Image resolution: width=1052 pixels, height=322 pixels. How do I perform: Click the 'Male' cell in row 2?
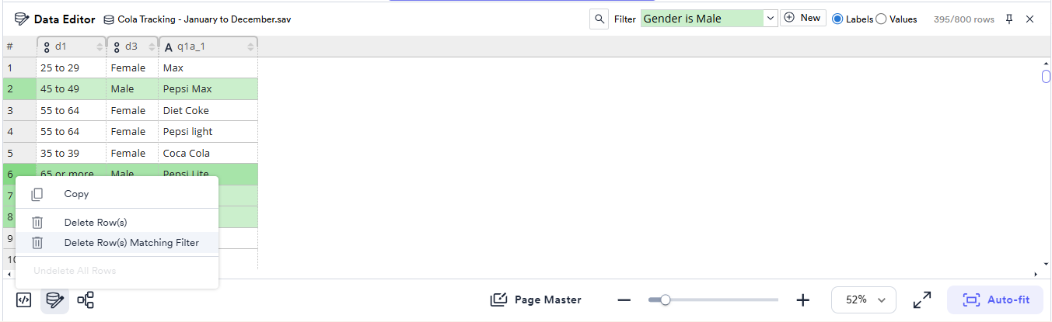click(132, 89)
